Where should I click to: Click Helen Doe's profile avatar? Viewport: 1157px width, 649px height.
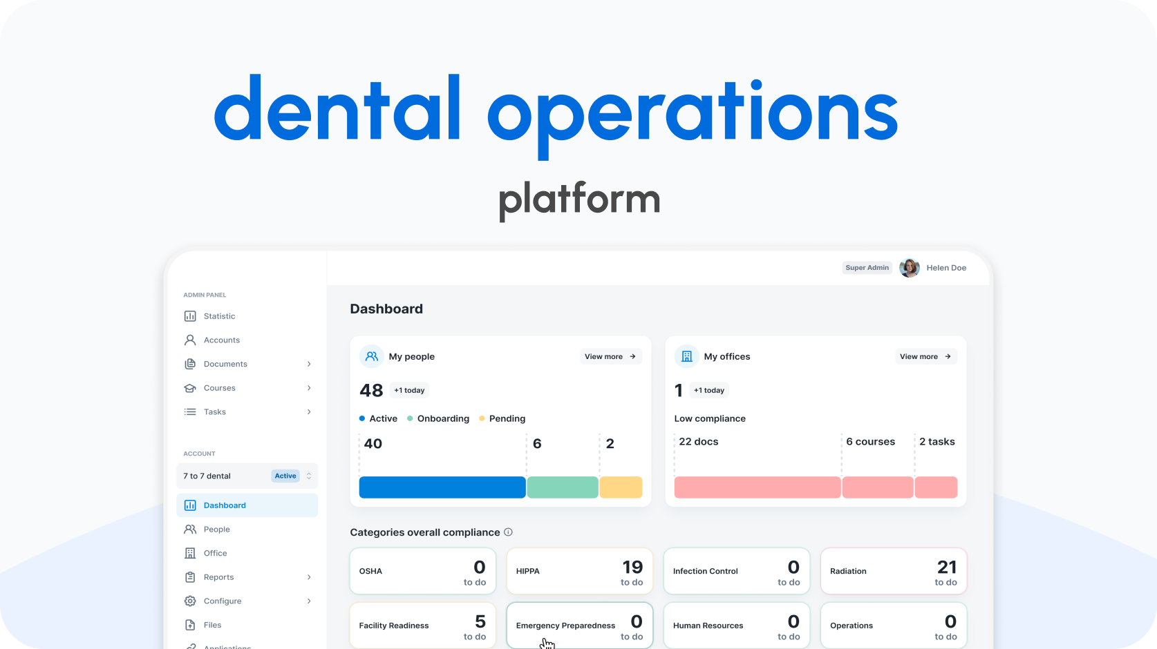click(909, 268)
